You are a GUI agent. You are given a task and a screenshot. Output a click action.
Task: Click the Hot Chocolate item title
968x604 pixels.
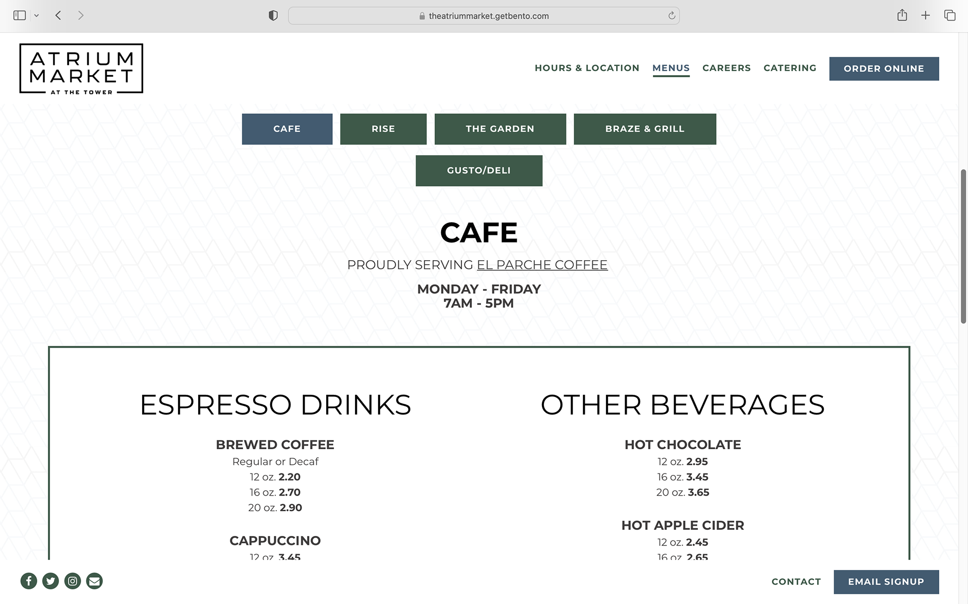(683, 445)
